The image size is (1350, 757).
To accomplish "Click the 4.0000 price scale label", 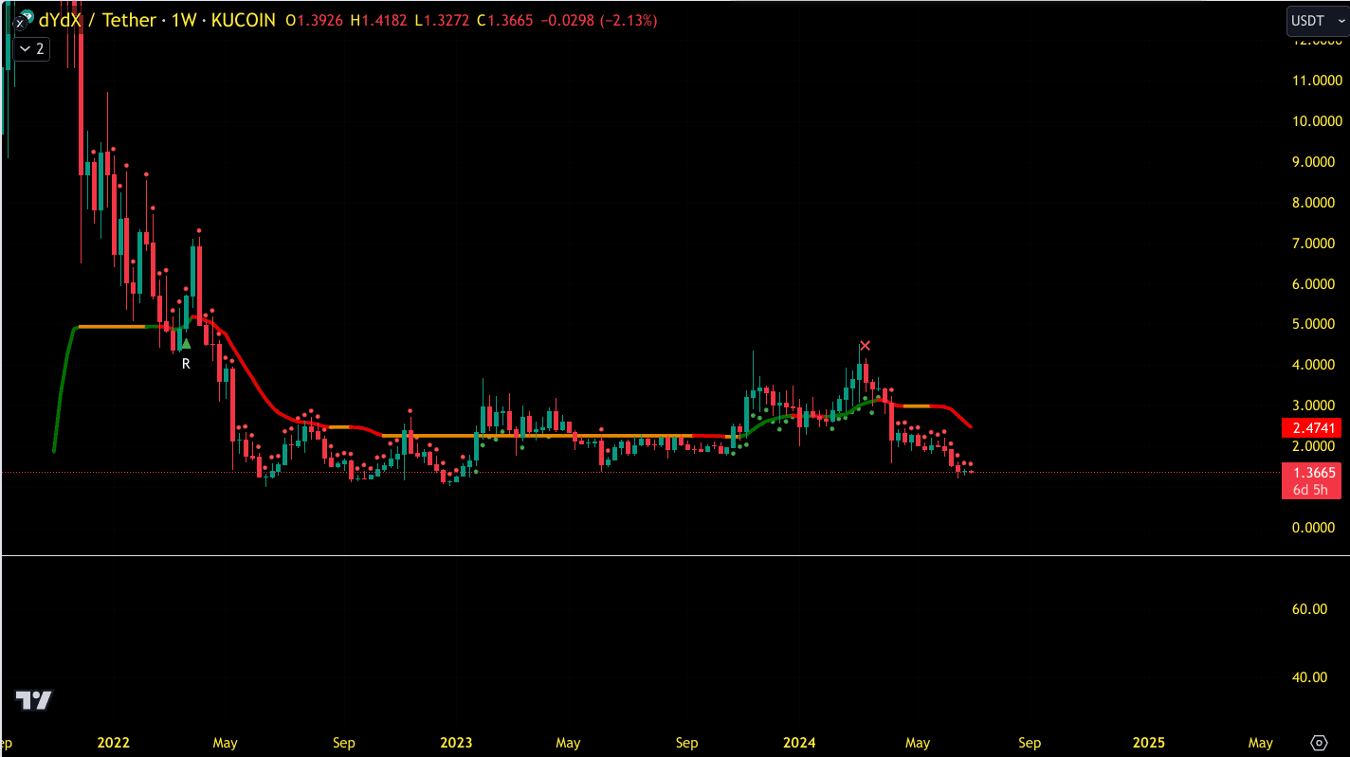I will [1314, 365].
